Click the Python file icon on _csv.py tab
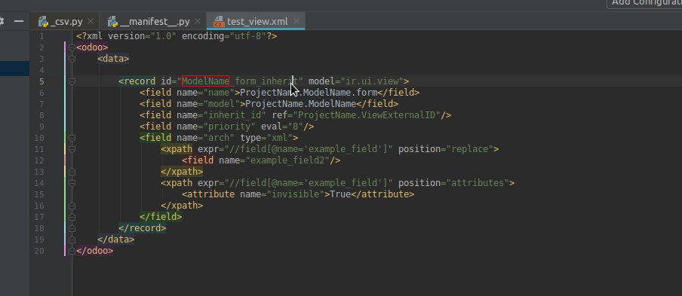Image resolution: width=682 pixels, height=296 pixels. pos(43,21)
